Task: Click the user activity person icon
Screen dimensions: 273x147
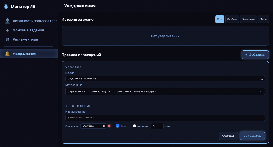Action: click(7, 21)
